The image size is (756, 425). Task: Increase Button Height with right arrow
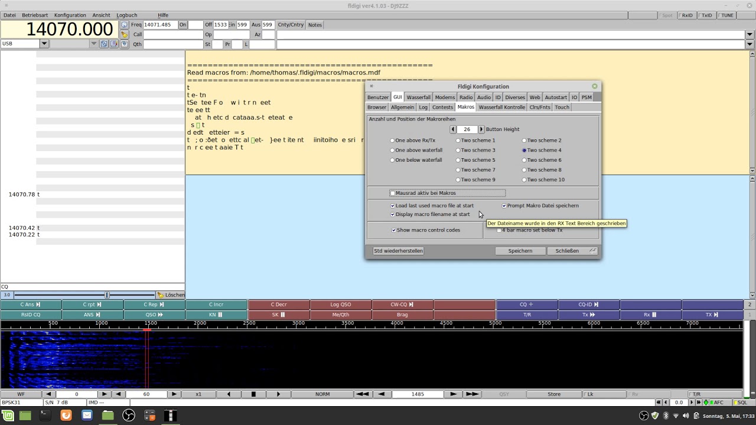pos(481,129)
